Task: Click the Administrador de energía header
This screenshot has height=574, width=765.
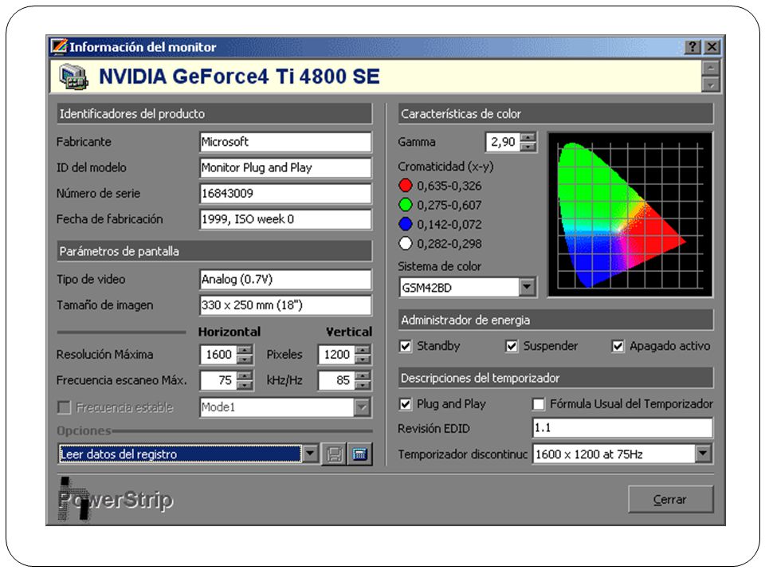Action: [555, 320]
